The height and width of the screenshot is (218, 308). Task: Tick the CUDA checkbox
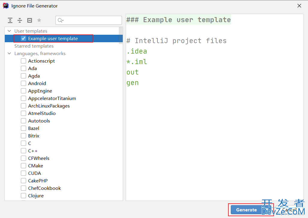(x=23, y=173)
